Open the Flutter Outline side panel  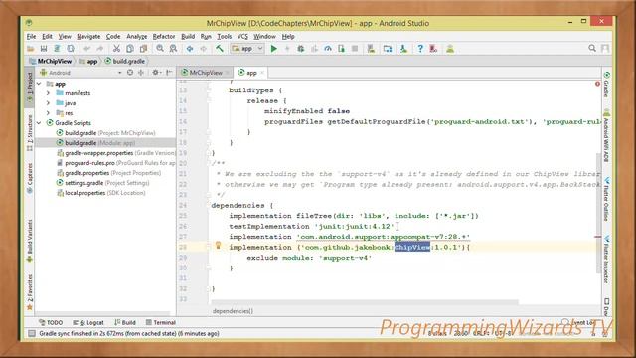pos(607,199)
